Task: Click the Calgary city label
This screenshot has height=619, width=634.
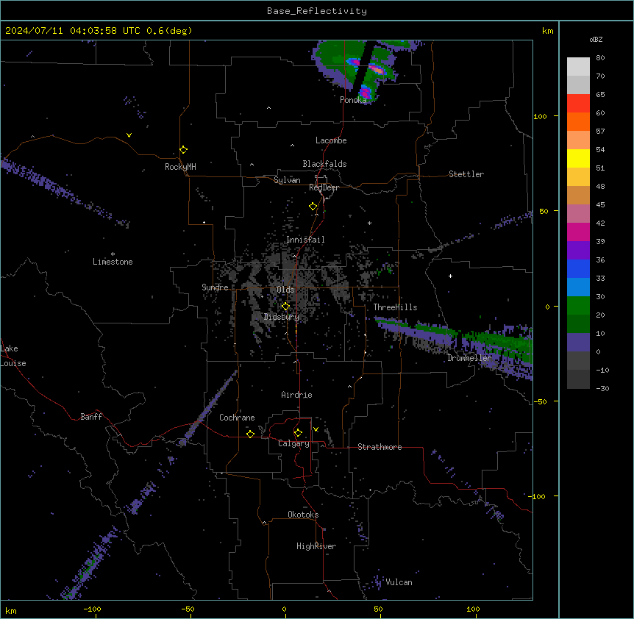Action: coord(293,443)
